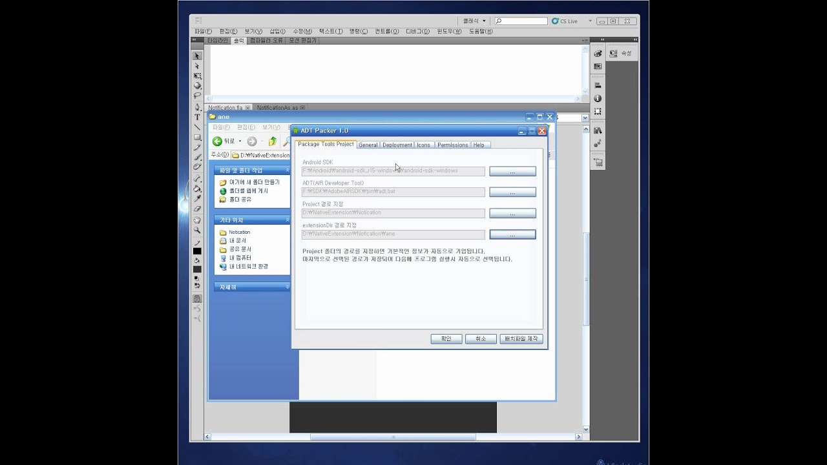Swap stroke and fill colors
Image resolution: width=827 pixels, height=465 pixels.
(197, 285)
